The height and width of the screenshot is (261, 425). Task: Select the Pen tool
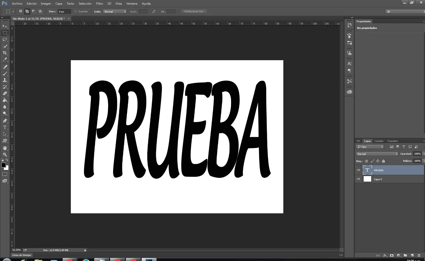[5, 121]
